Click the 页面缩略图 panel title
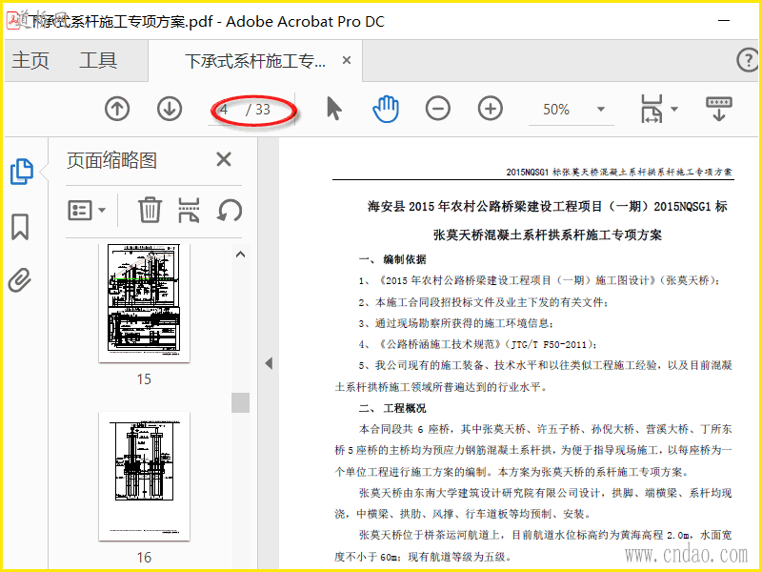762x572 pixels. click(x=111, y=160)
